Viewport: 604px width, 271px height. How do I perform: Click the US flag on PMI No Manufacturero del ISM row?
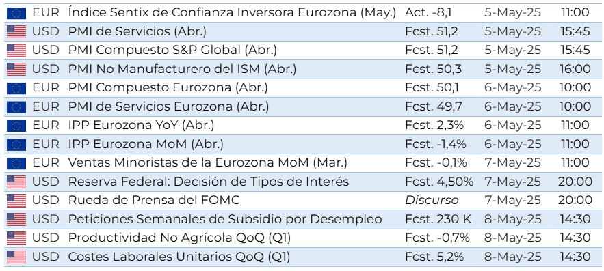[16, 69]
